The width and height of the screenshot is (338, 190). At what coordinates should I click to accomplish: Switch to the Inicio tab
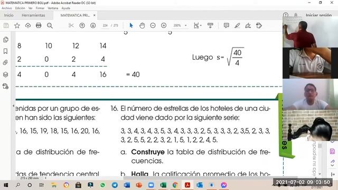click(9, 15)
